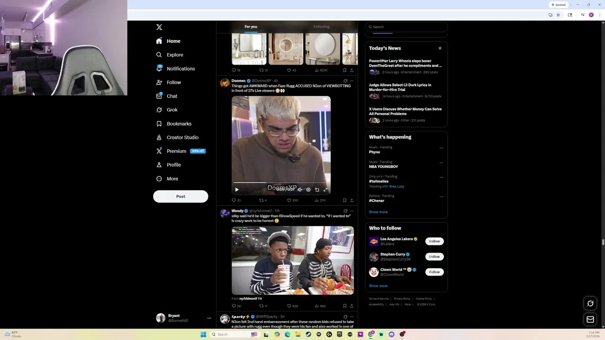Share the Doomer post
Viewport: 605px width, 340px height.
[x=352, y=200]
